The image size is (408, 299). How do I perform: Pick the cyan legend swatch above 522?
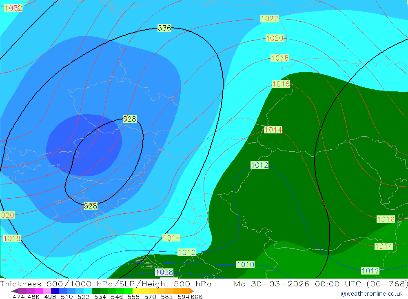coord(88,291)
